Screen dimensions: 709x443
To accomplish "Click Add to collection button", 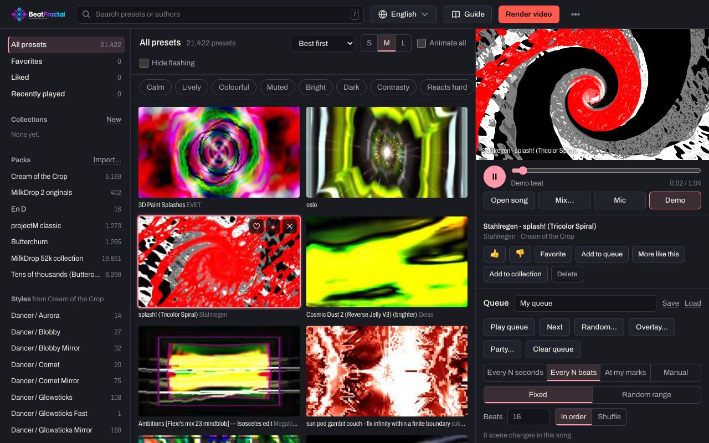I will [515, 274].
